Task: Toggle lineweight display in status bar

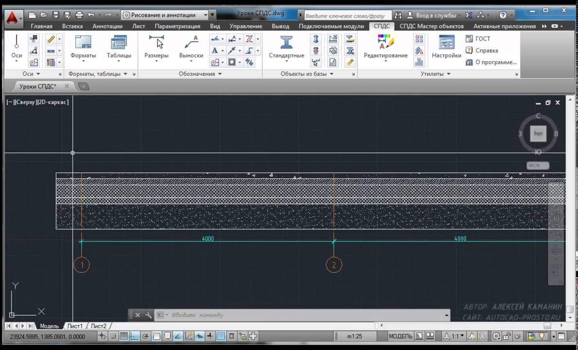Action: 210,336
